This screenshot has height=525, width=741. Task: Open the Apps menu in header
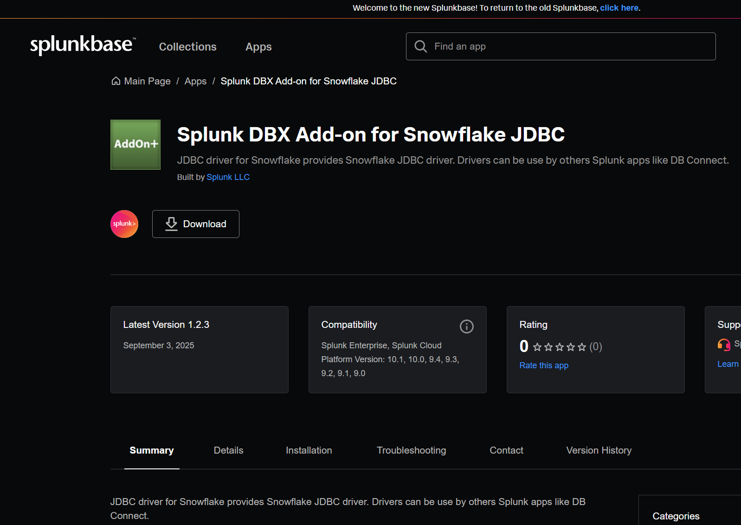pos(259,47)
